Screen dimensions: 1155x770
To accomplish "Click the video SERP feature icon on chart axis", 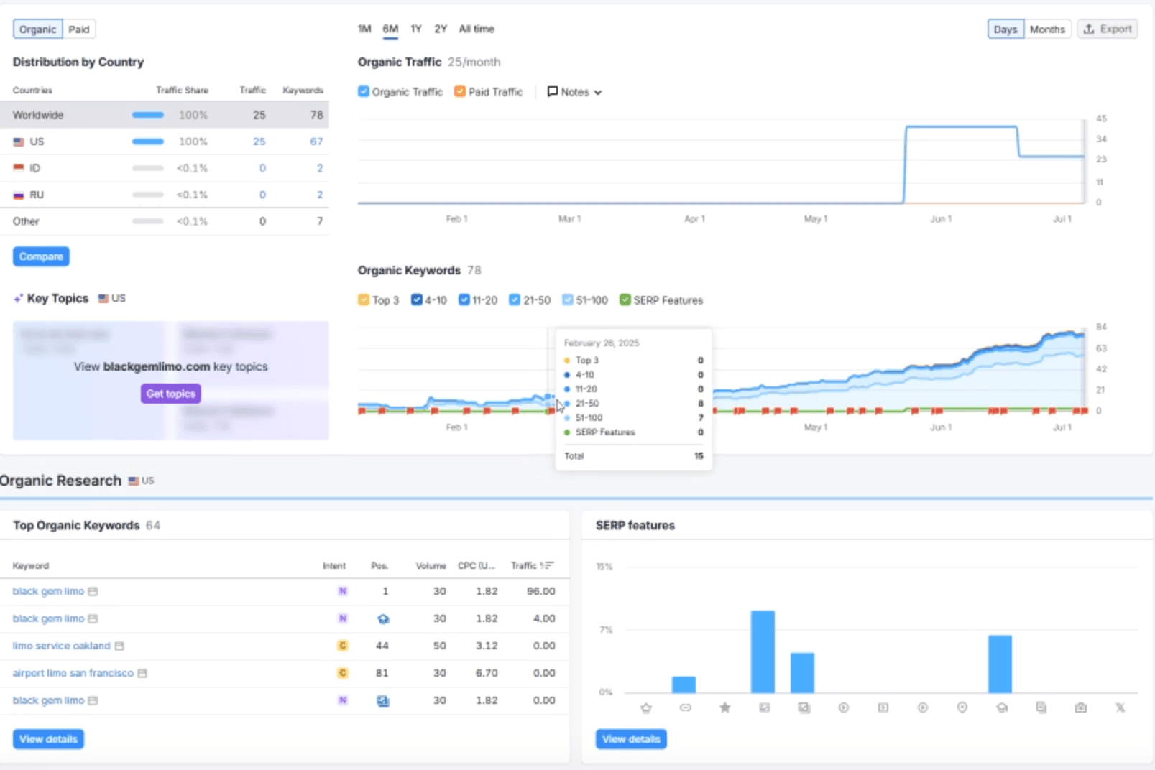I will pyautogui.click(x=844, y=708).
